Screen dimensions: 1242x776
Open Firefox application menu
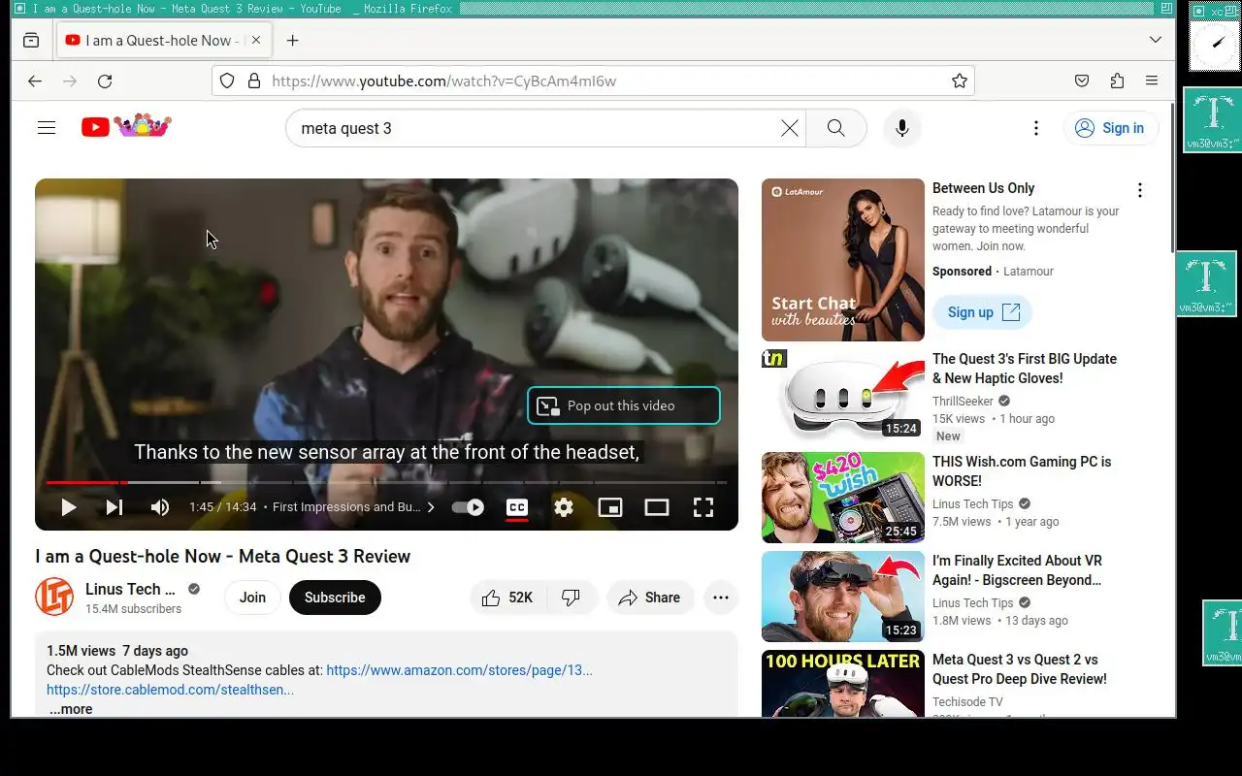(1152, 81)
